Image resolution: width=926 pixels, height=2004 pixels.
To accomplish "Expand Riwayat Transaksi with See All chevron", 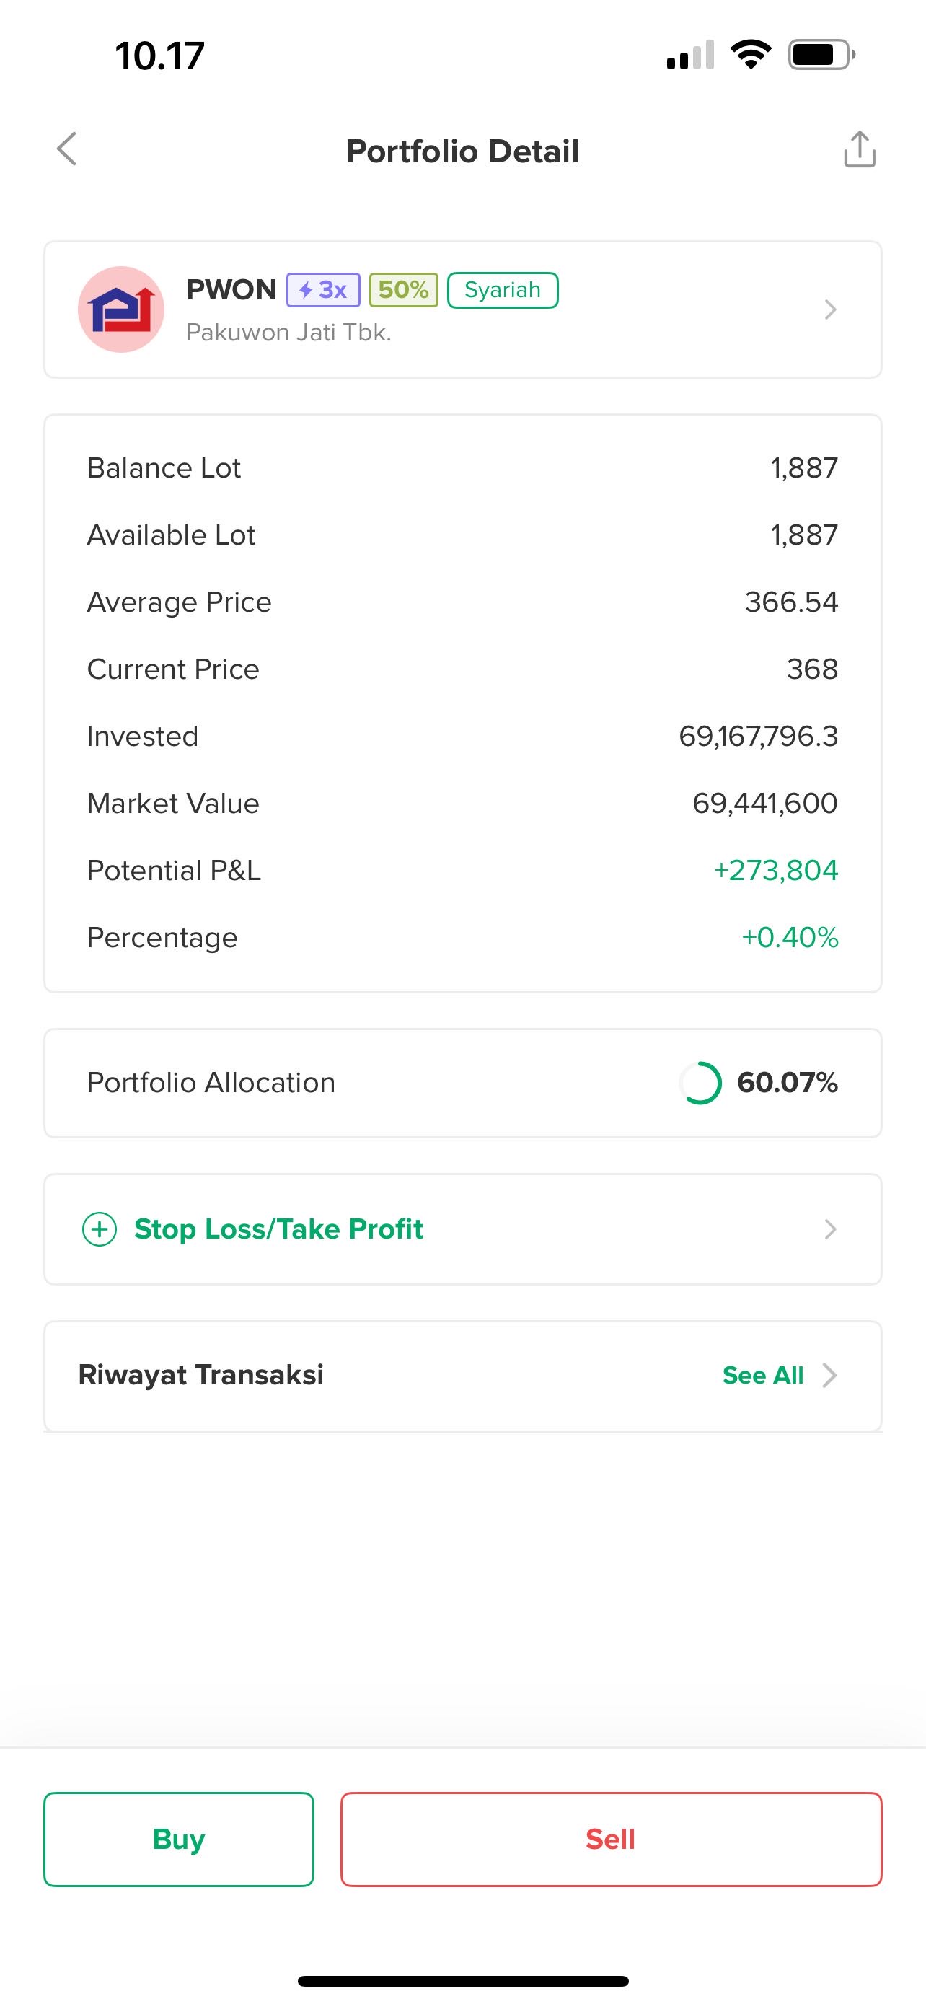I will [x=830, y=1376].
